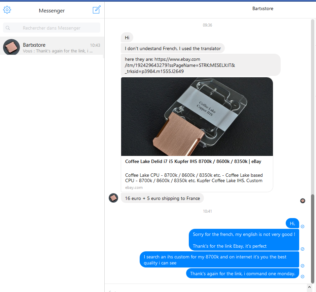Compose a new message
Image resolution: width=316 pixels, height=292 pixels.
pyautogui.click(x=97, y=9)
